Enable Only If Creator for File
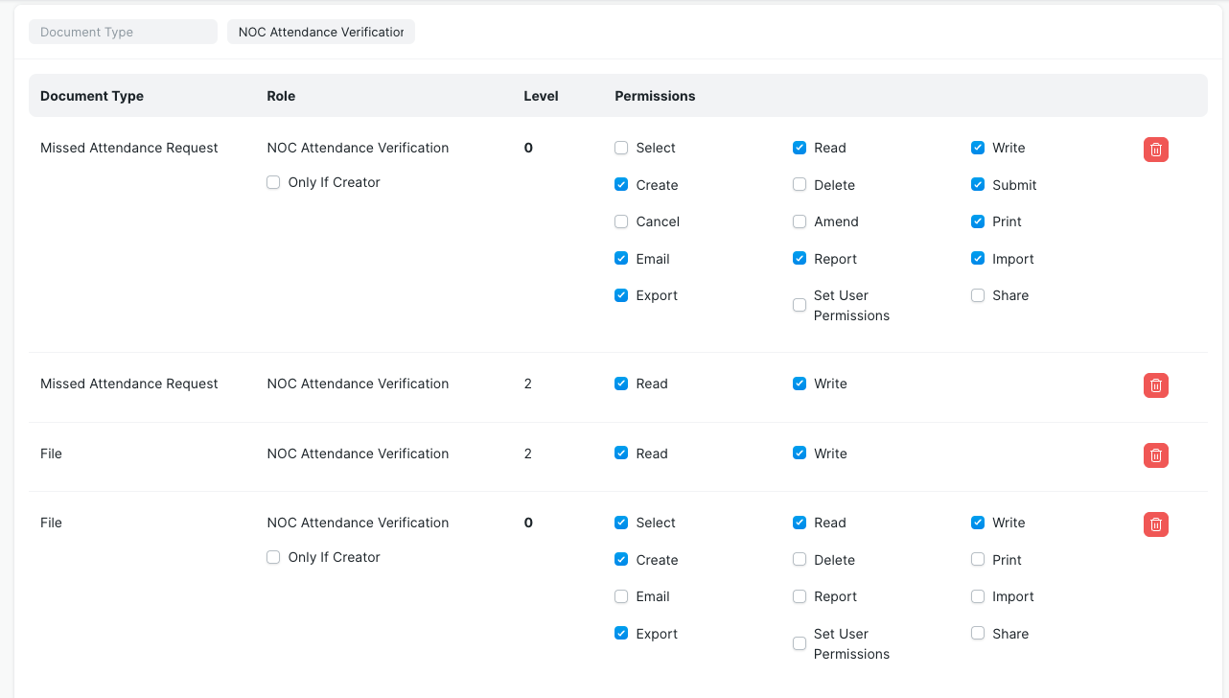The image size is (1229, 698). [x=273, y=557]
